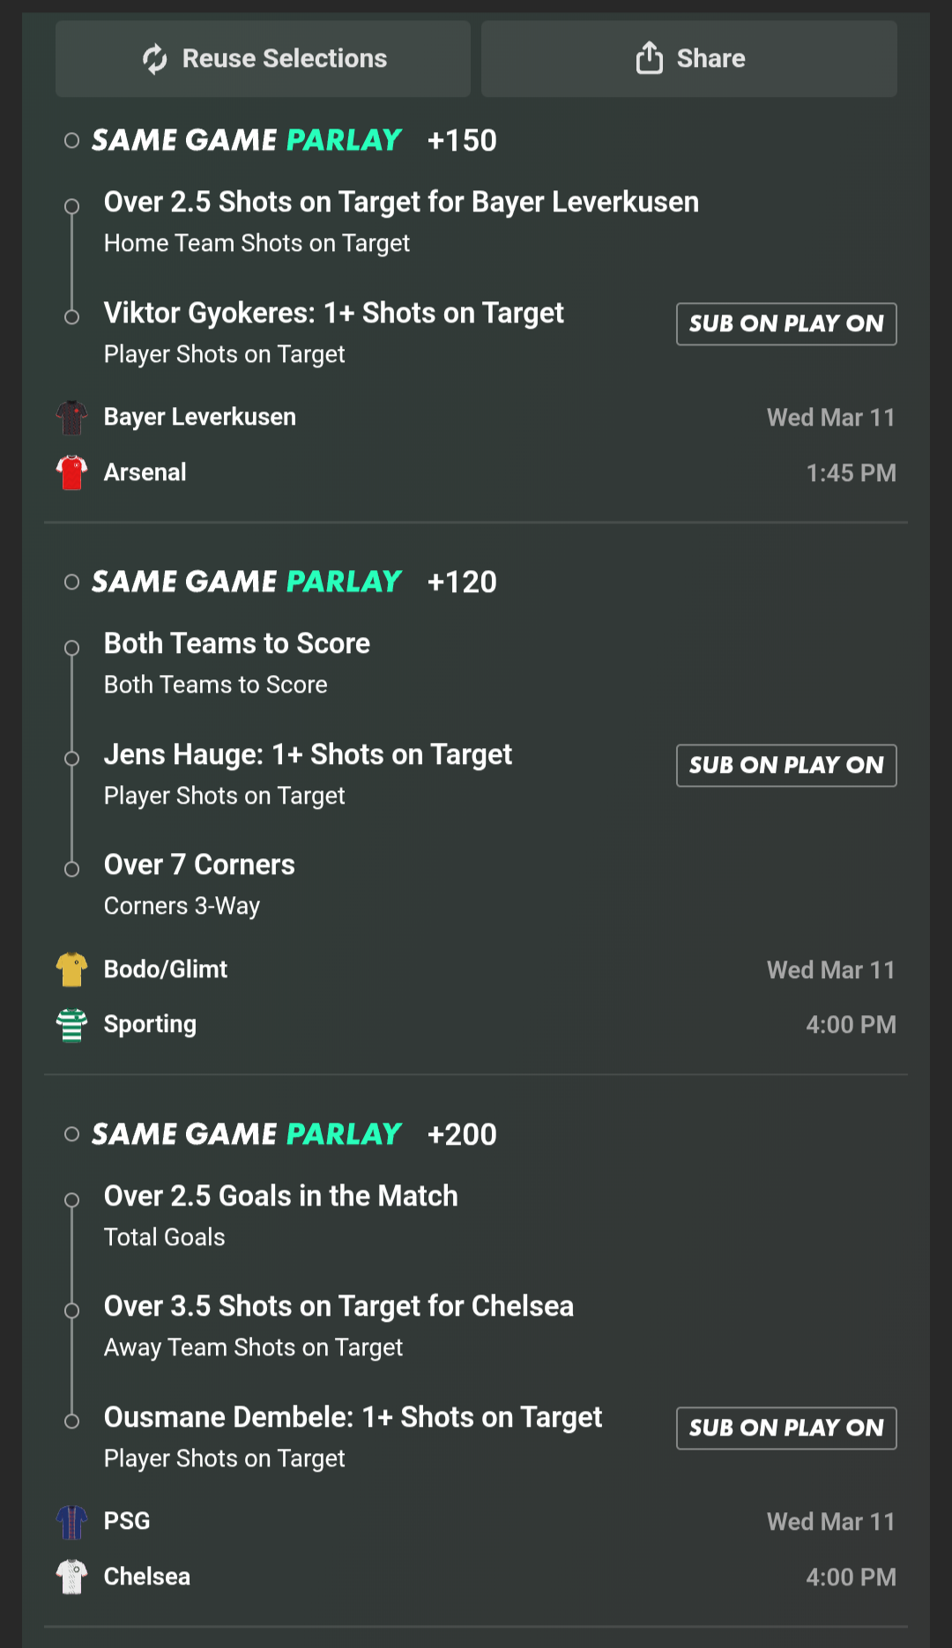The width and height of the screenshot is (952, 1648).
Task: Tap Sub On Play On badge for Hauge
Action: pyautogui.click(x=786, y=766)
